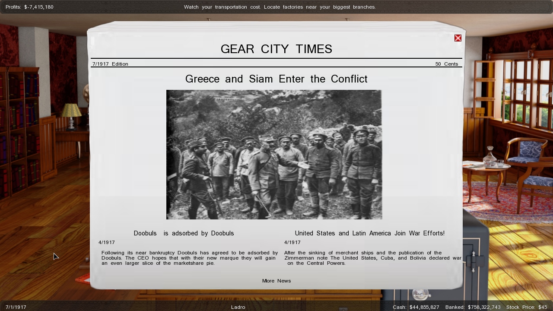Click the More News link
Viewport: 553px width, 311px height.
[x=276, y=281]
